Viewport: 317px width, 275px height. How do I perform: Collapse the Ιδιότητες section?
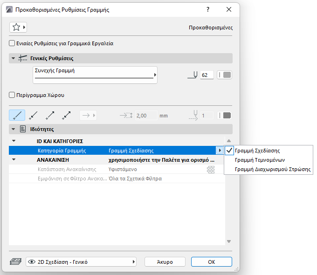coord(14,129)
